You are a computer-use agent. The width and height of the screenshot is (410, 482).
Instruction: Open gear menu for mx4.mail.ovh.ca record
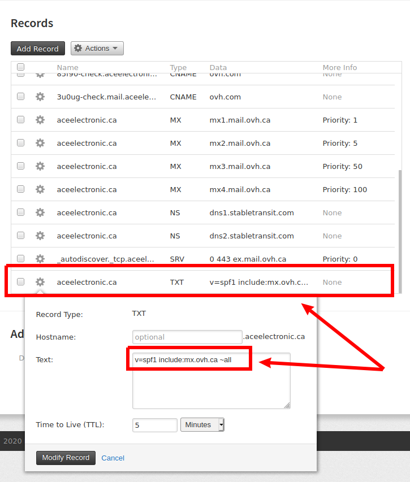(x=40, y=189)
